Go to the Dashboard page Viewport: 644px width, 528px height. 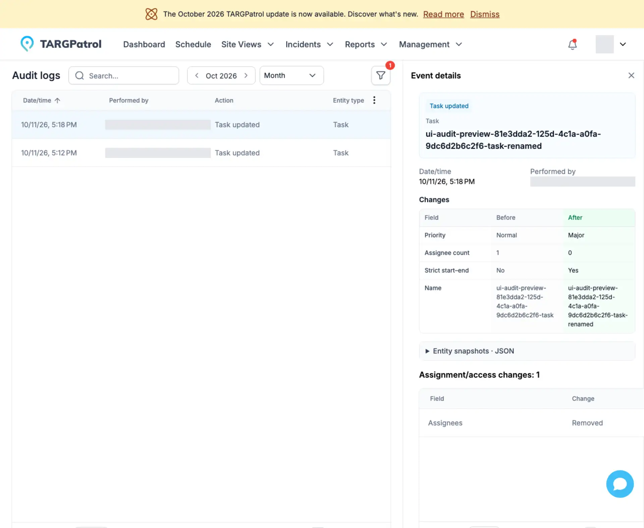144,44
